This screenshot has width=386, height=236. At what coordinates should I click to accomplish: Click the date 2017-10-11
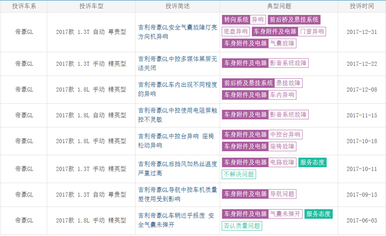click(x=362, y=169)
